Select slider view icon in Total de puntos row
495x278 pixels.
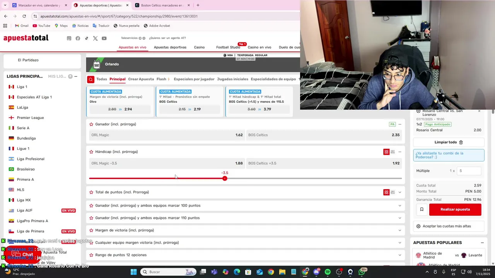(393, 192)
